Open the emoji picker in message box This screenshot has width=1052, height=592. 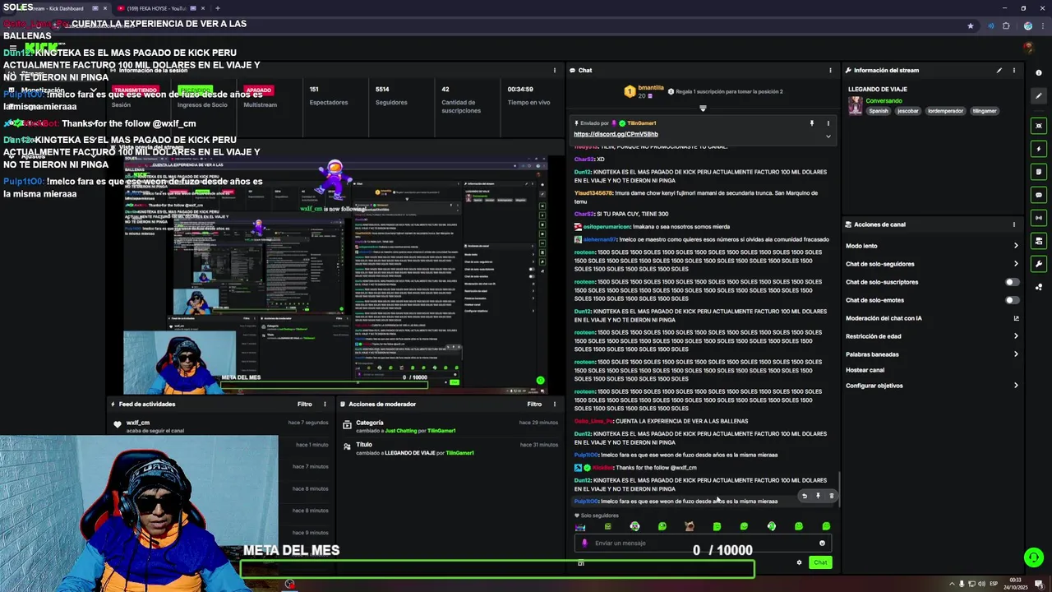coord(822,543)
